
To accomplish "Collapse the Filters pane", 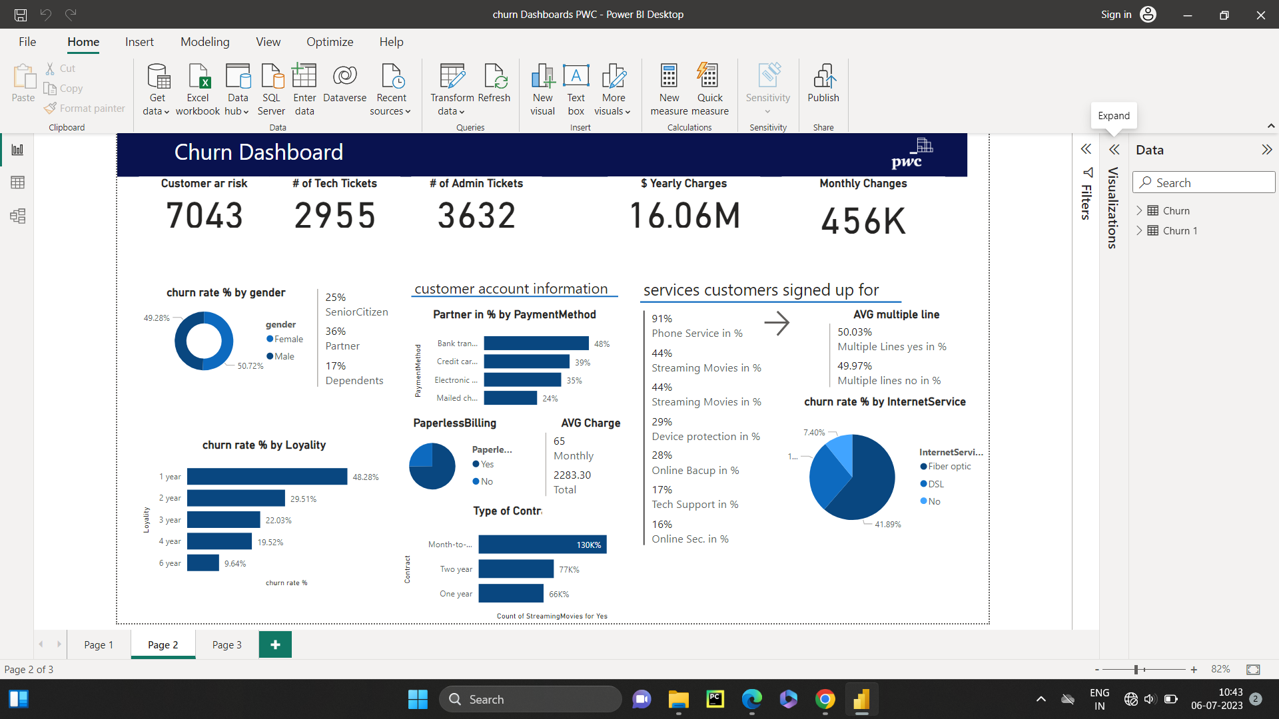I will (x=1086, y=149).
